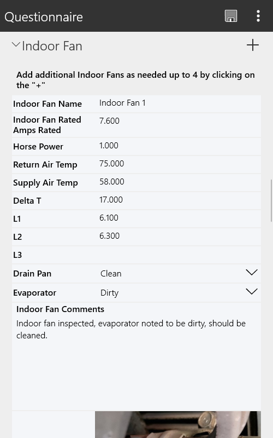Select the vertical scrollbar thumb
The height and width of the screenshot is (438, 273).
tap(271, 200)
